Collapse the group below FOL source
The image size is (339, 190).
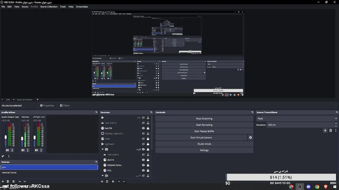point(102,176)
